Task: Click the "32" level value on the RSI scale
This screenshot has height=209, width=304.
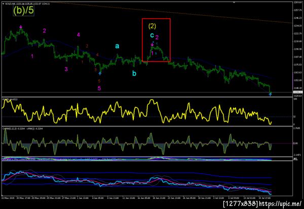Action: pos(294,116)
